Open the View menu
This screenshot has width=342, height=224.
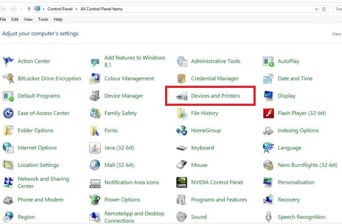coord(28,19)
